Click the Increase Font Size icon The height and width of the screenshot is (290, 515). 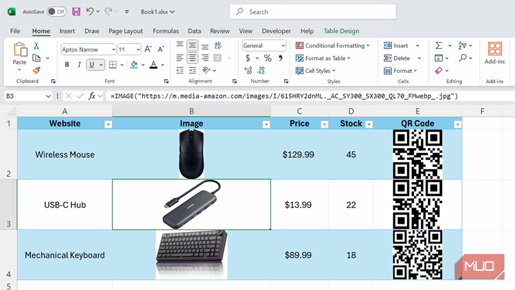[148, 49]
